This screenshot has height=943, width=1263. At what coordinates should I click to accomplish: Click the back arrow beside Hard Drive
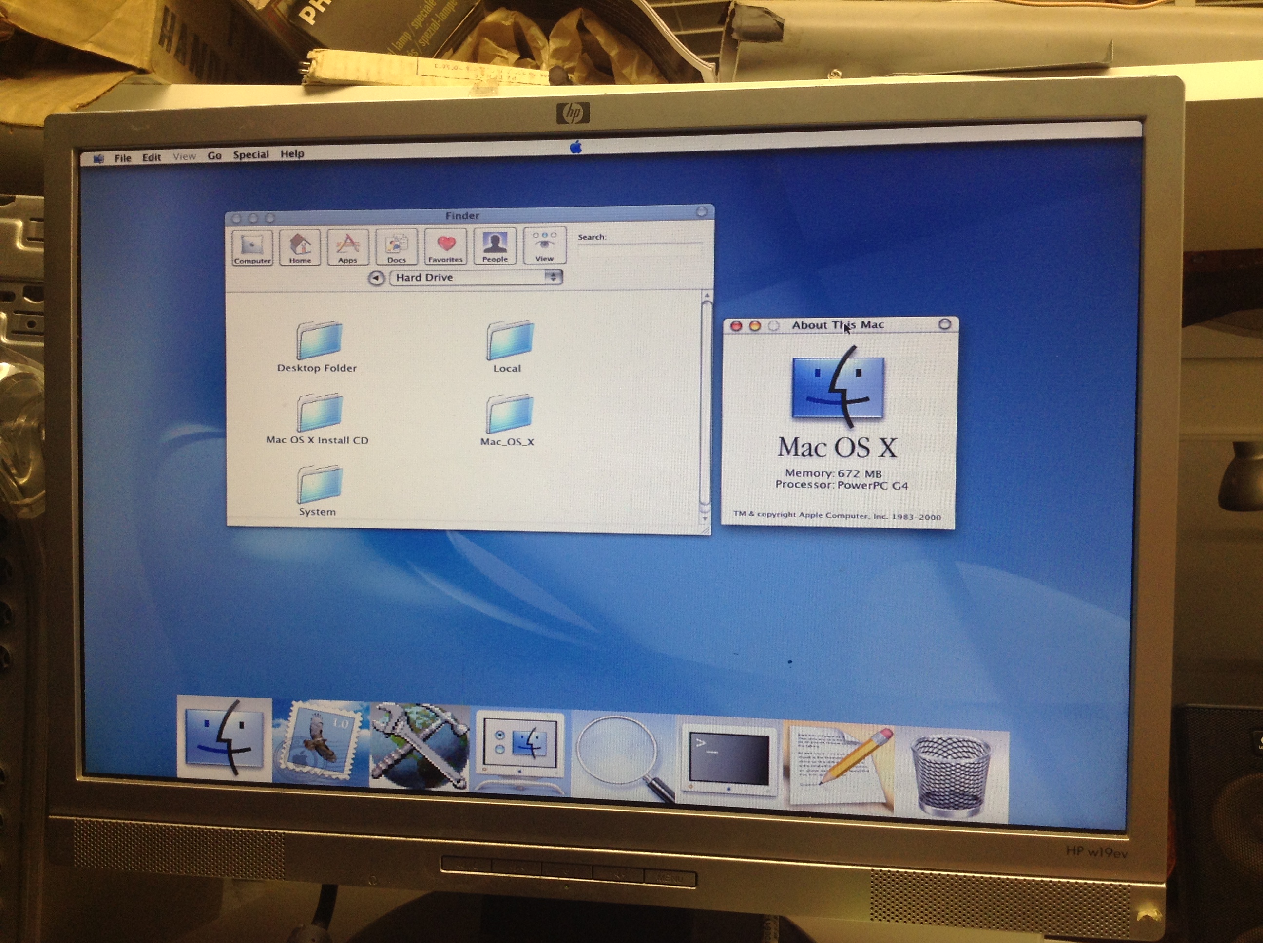pyautogui.click(x=376, y=278)
